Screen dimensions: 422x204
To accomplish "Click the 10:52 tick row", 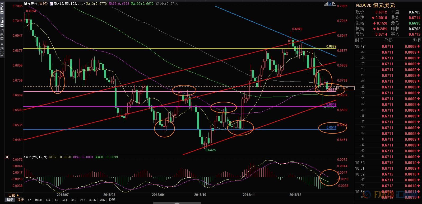I will coord(388,174).
